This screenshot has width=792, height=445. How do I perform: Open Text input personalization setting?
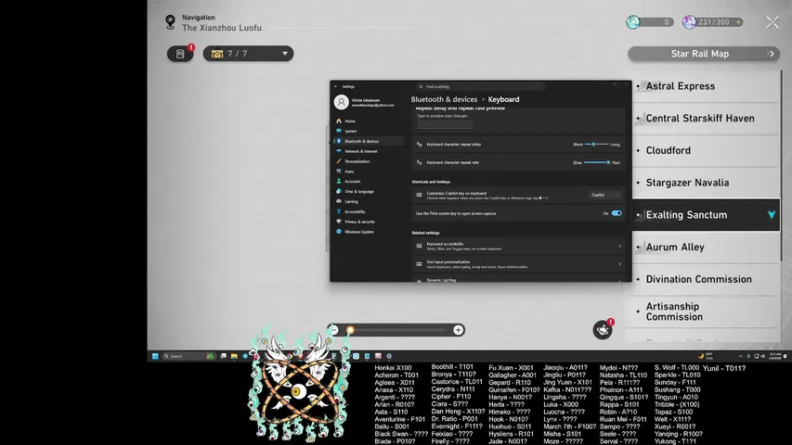tap(518, 264)
